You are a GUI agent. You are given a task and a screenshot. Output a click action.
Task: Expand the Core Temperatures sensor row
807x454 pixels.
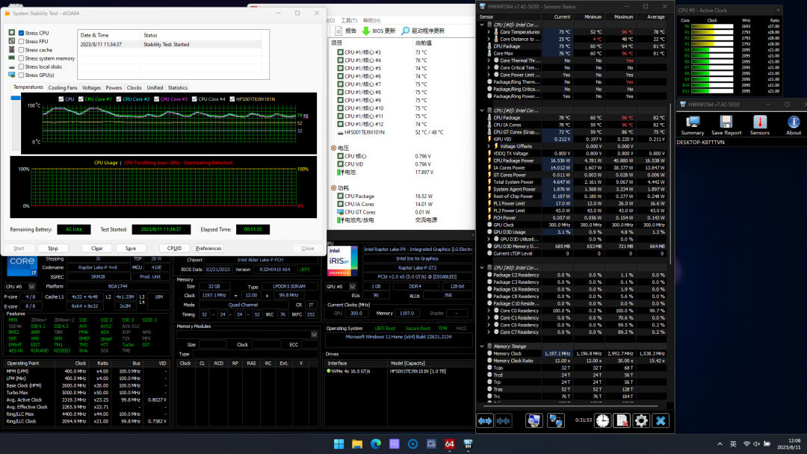[489, 32]
